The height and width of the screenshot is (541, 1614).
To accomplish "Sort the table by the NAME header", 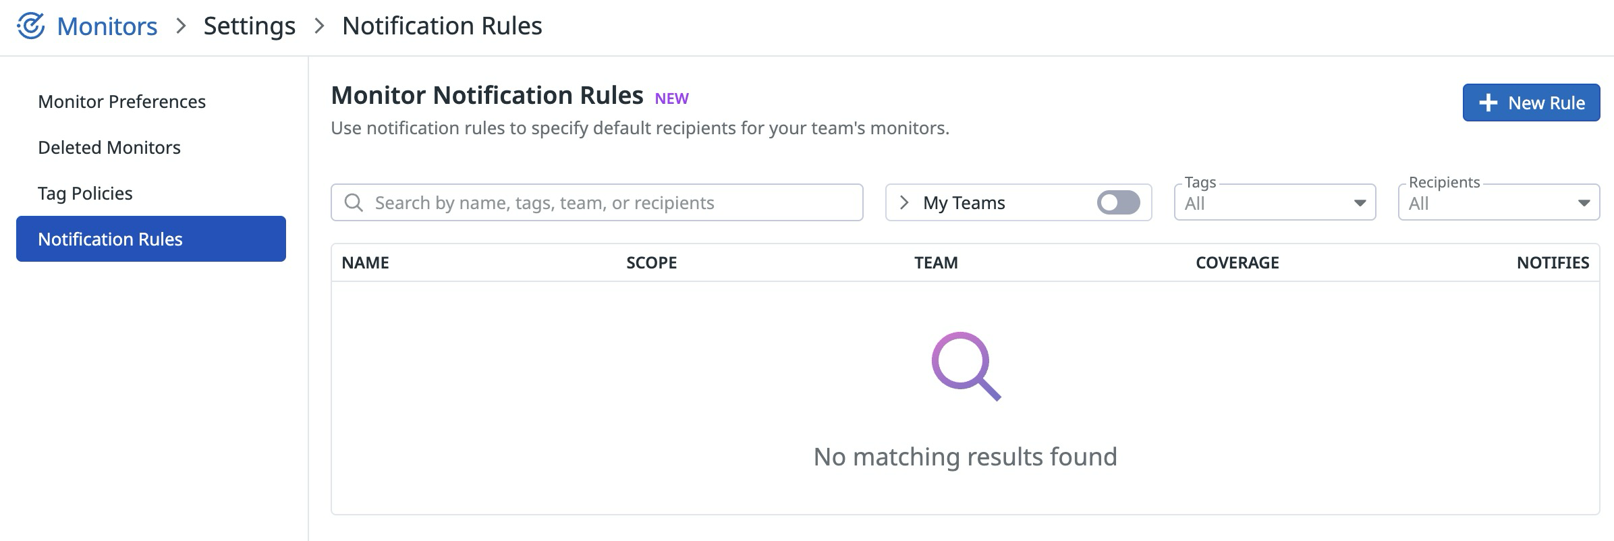I will [x=365, y=262].
